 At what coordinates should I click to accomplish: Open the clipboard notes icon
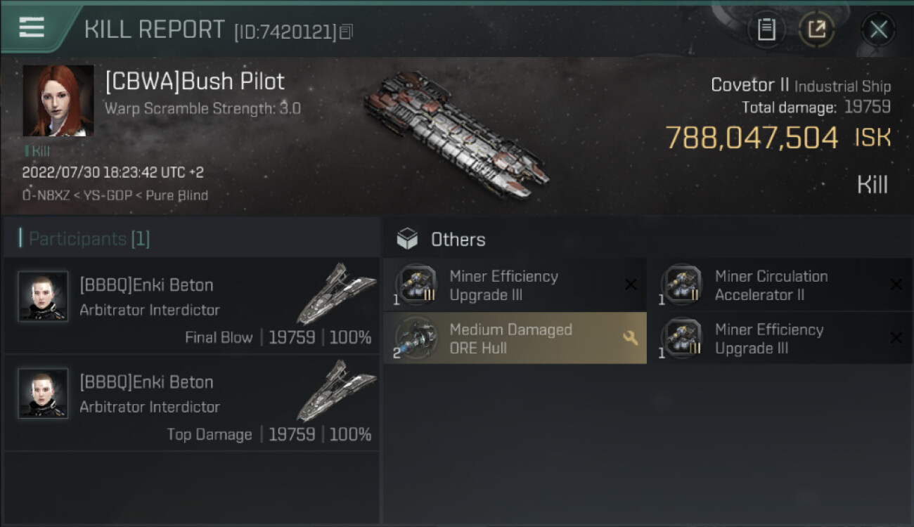click(766, 30)
